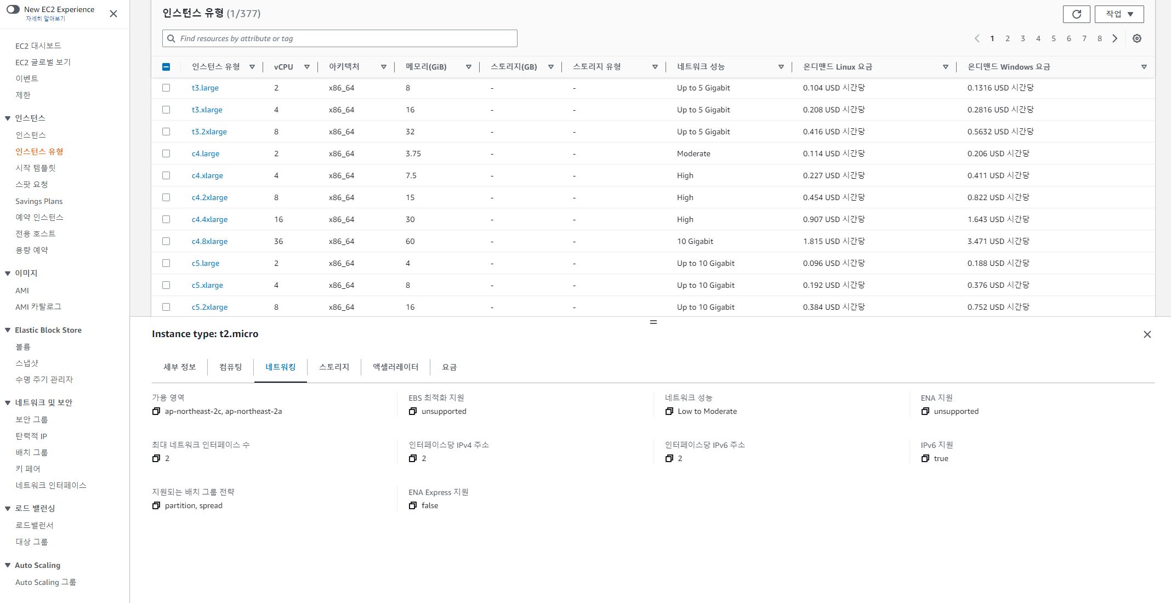Go to previous page arrow
The height and width of the screenshot is (603, 1171).
tap(976, 38)
